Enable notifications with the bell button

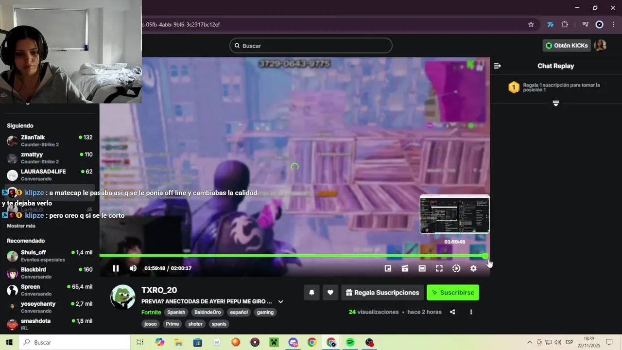tap(312, 293)
